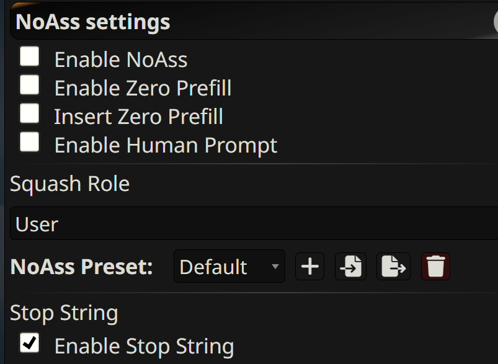Image resolution: width=498 pixels, height=364 pixels.
Task: Open the NoAss Preset dropdown showing Default
Action: 229,267
